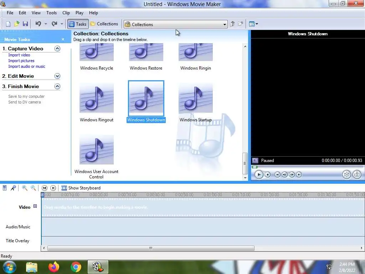The height and width of the screenshot is (274, 365).
Task: Select the Windows Ringin audio clip
Action: tap(196, 56)
